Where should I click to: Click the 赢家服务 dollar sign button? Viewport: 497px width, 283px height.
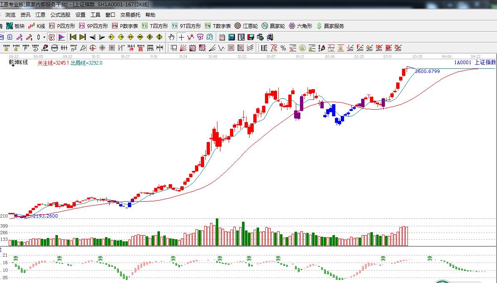pyautogui.click(x=330, y=26)
